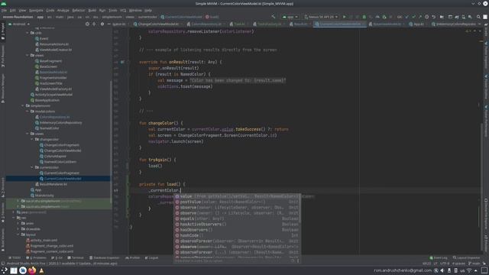Click the SDK Manager icon in toolbar
489x275 pixels.
pyautogui.click(x=470, y=17)
